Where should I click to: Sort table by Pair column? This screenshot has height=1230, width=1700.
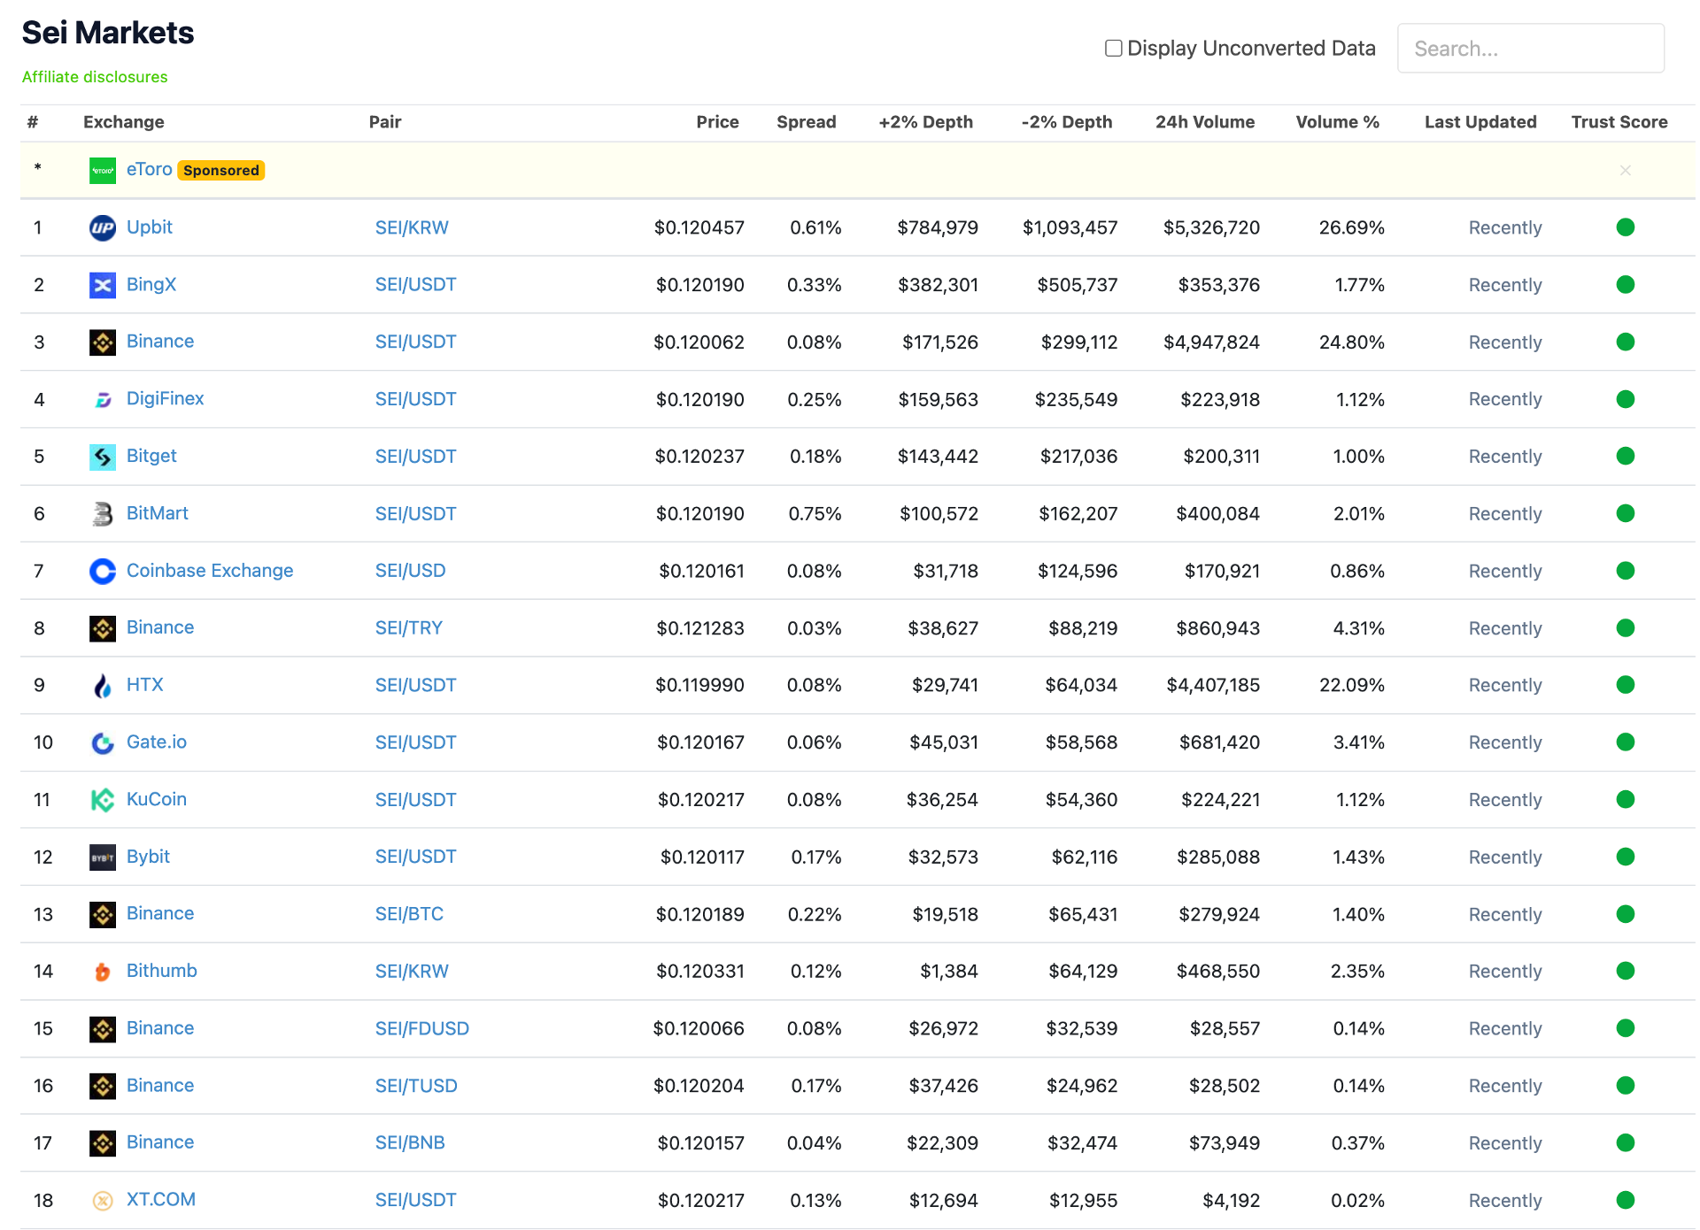385,122
